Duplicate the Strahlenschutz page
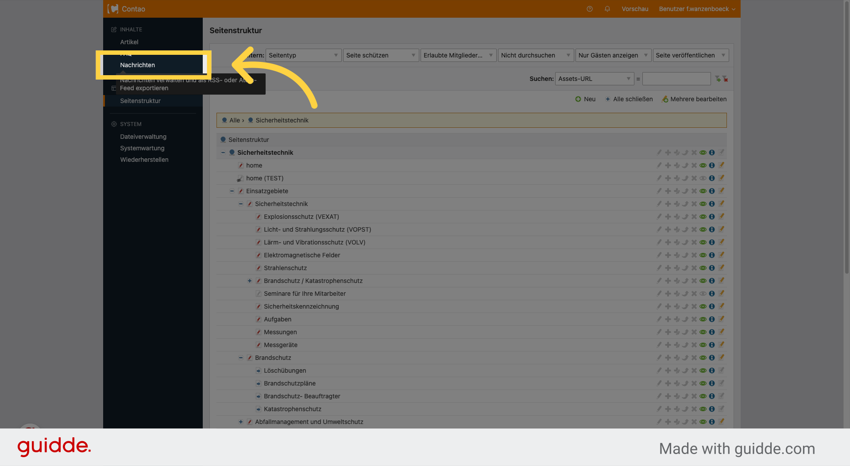This screenshot has height=466, width=850. coord(668,268)
